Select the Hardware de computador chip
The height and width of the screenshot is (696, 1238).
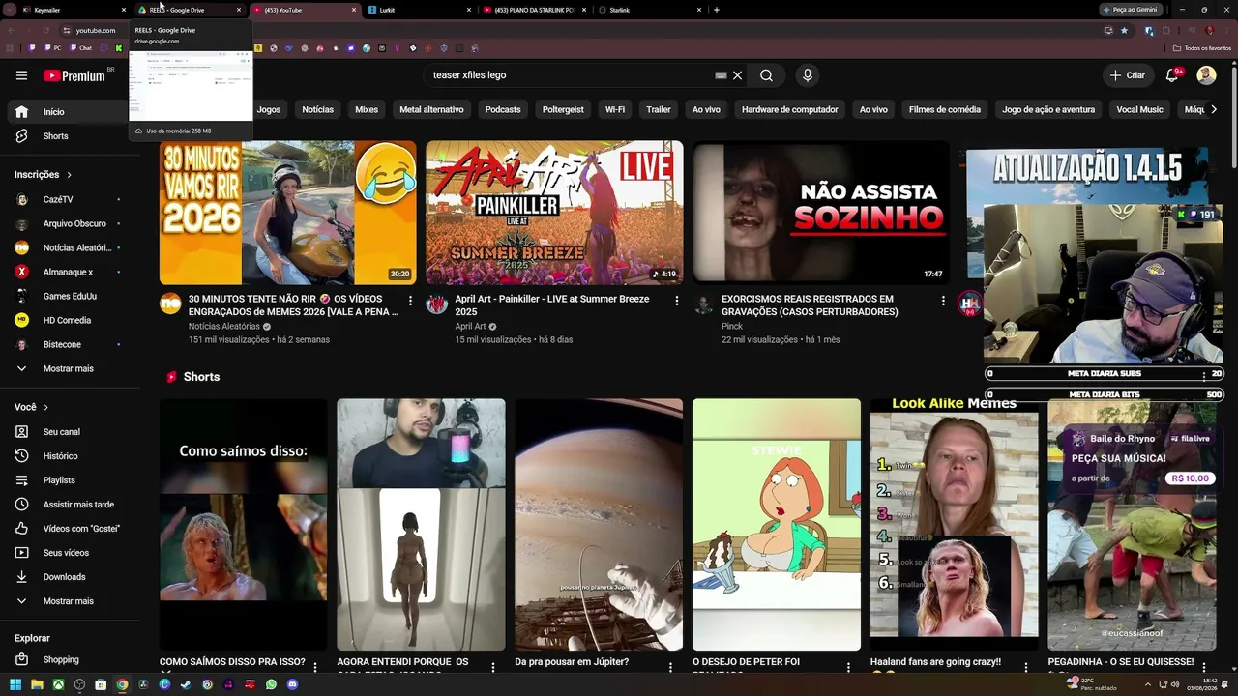(790, 110)
